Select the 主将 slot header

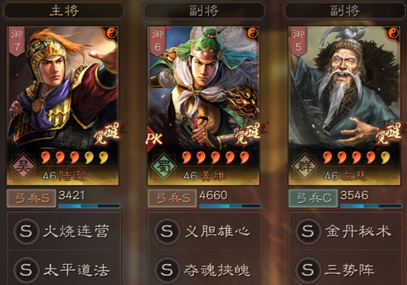coord(63,11)
